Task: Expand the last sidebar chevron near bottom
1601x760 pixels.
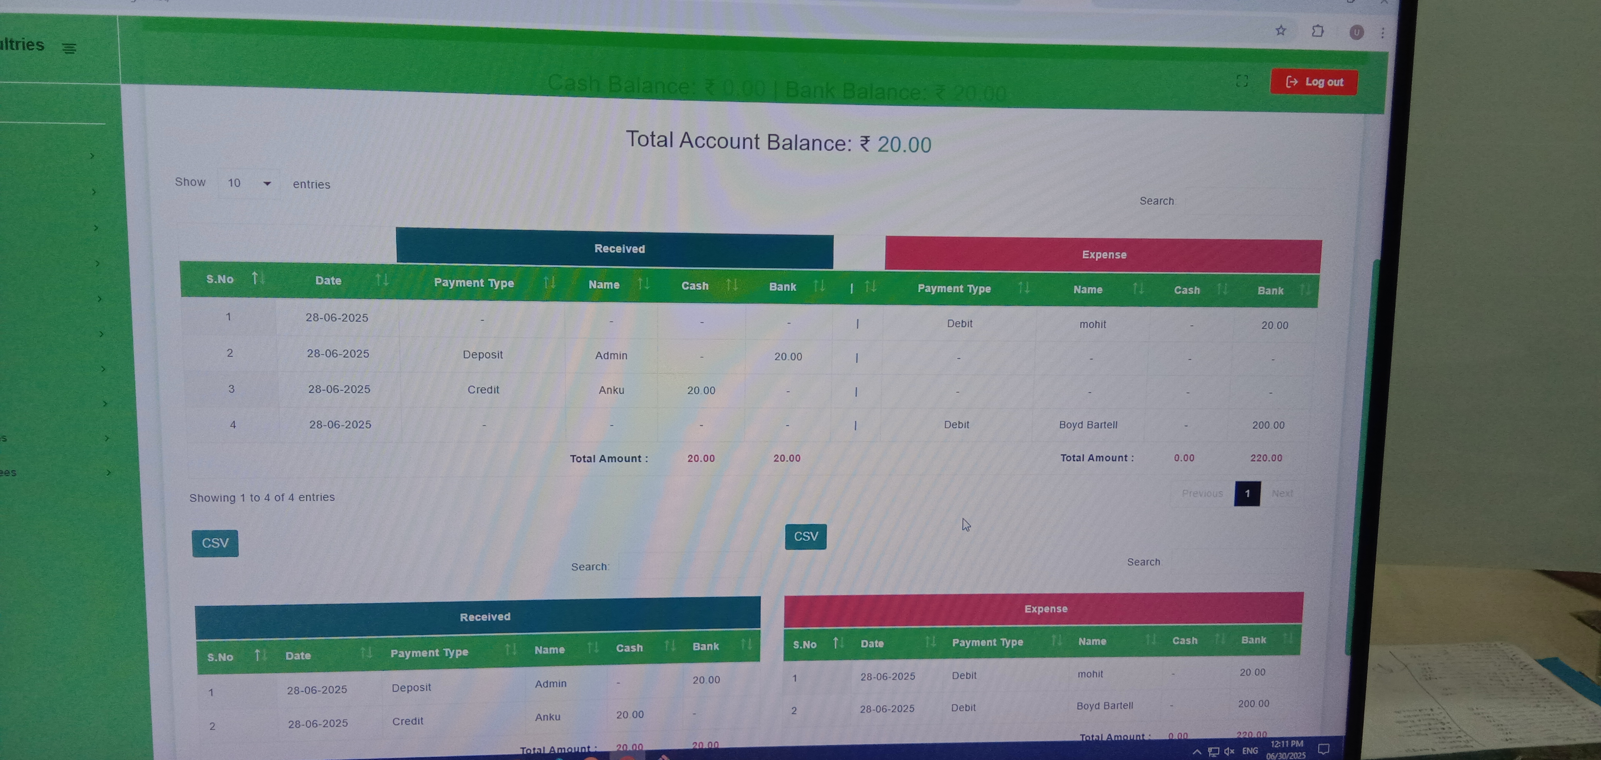Action: click(x=108, y=472)
